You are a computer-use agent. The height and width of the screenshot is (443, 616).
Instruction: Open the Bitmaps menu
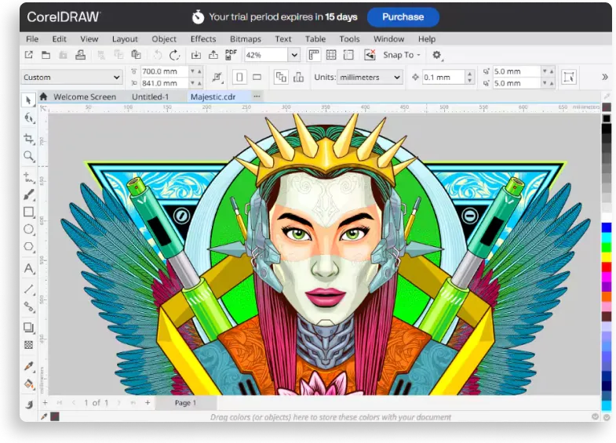tap(246, 39)
